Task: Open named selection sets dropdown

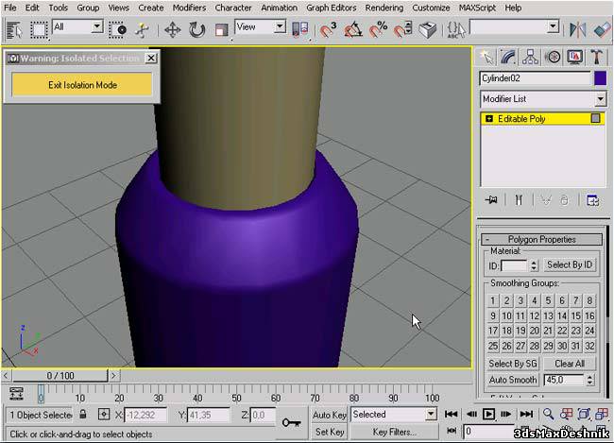Action: [x=514, y=27]
